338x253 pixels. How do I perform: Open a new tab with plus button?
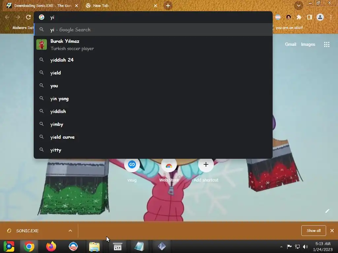click(168, 6)
